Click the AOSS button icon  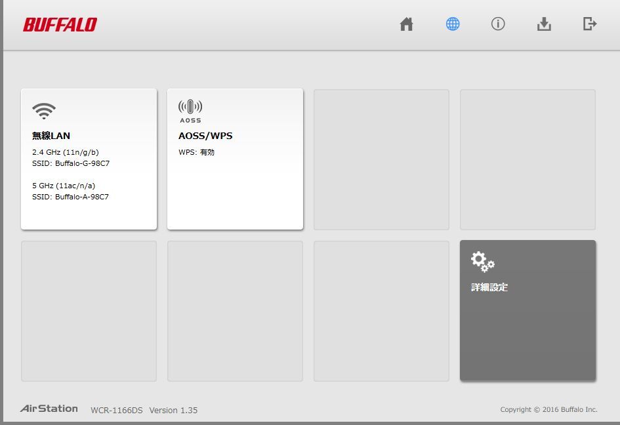point(190,111)
